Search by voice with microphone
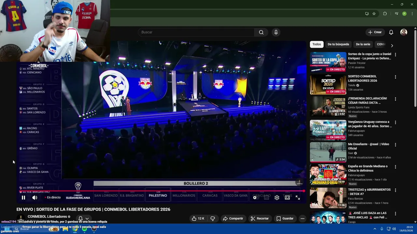 click(x=276, y=32)
